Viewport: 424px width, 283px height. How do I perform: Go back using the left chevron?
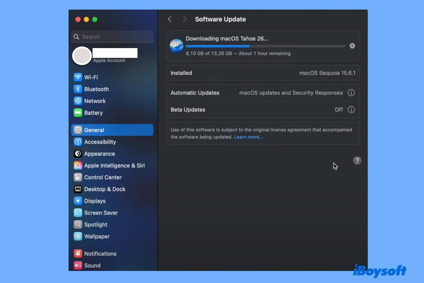pos(170,19)
